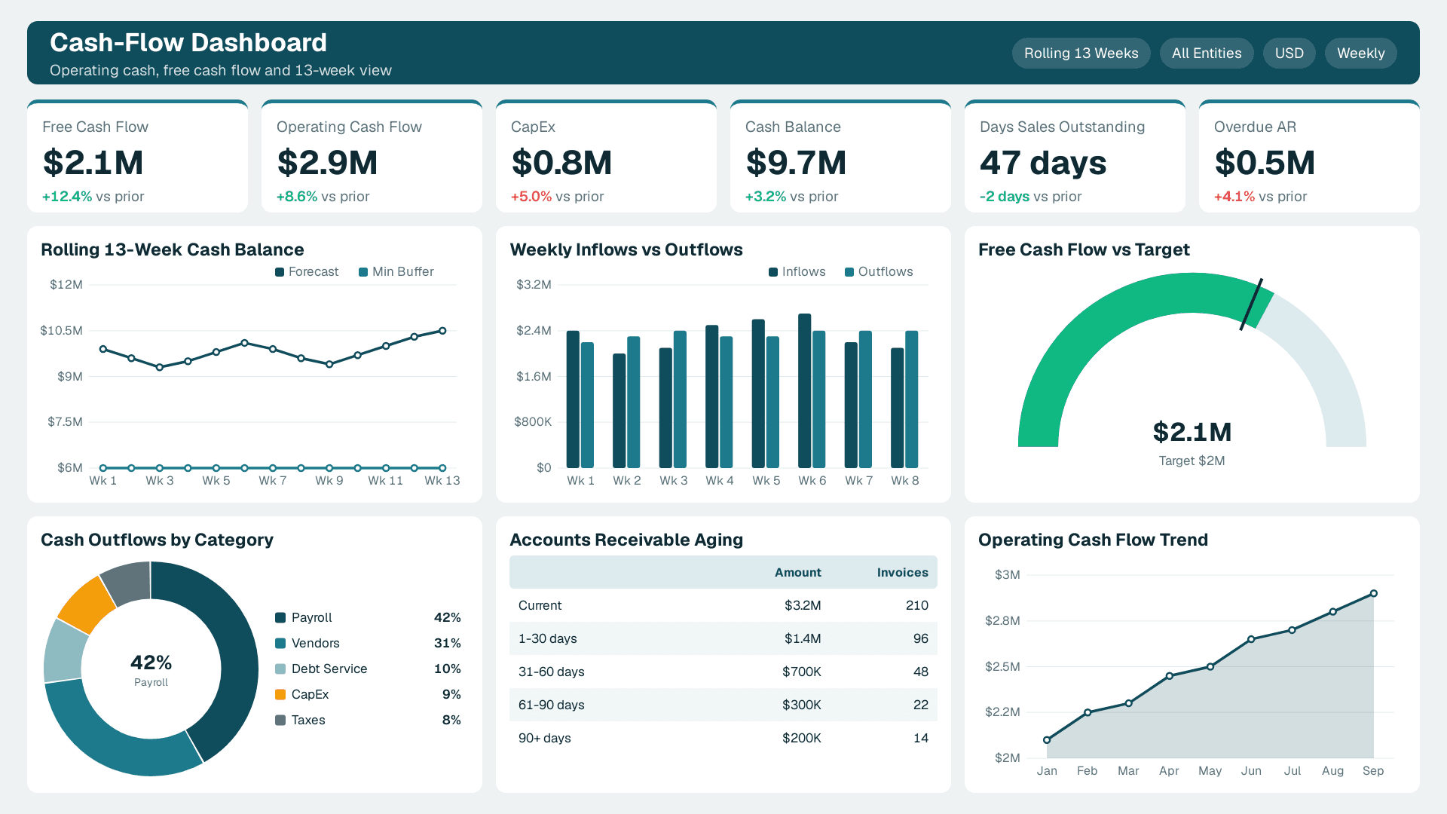Select the Debt Service legend row

[x=368, y=669]
